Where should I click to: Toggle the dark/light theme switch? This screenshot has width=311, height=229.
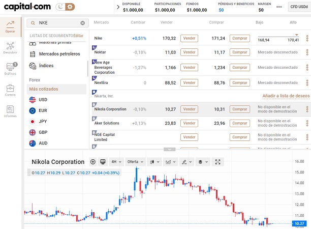(x=65, y=7)
